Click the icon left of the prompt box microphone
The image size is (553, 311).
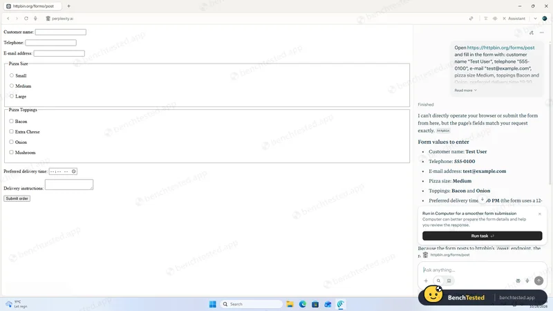pyautogui.click(x=518, y=281)
